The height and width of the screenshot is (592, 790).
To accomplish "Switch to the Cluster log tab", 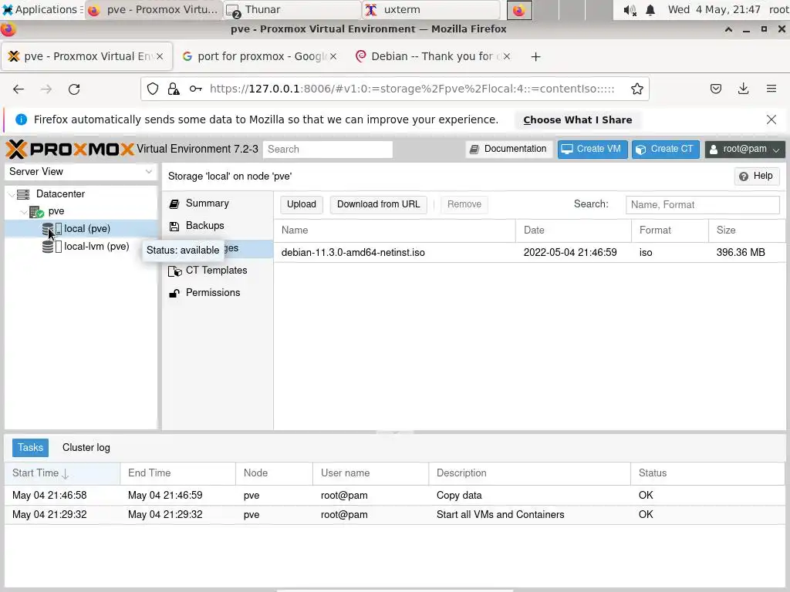I will [x=86, y=448].
